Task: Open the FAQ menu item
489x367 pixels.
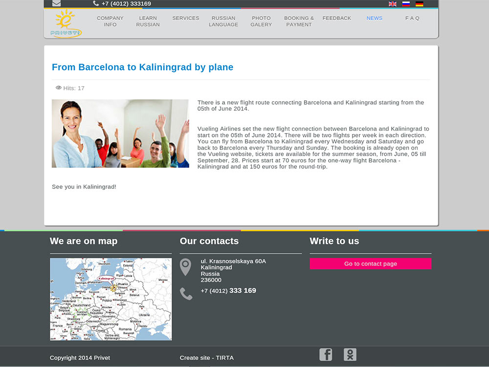Action: click(412, 18)
